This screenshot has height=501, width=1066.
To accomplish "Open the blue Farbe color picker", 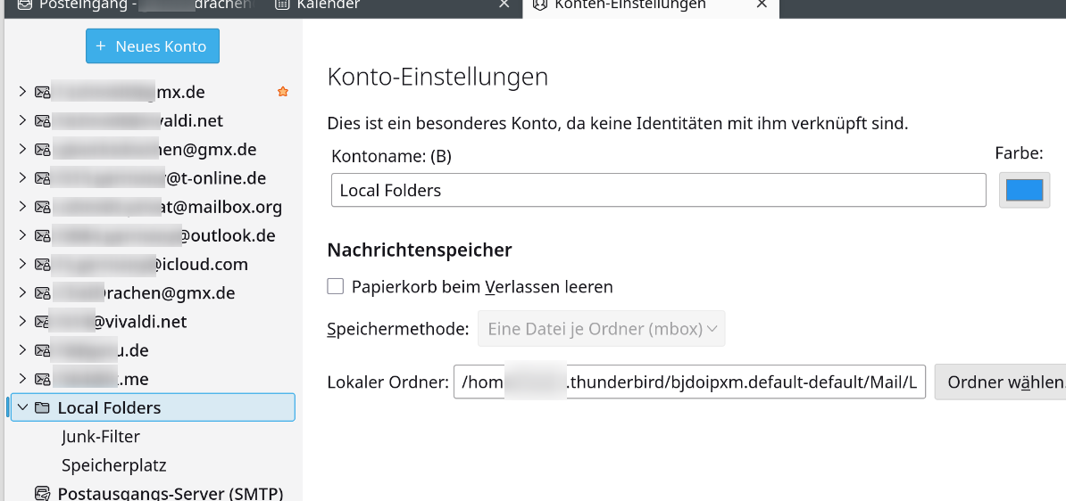I will [1024, 191].
